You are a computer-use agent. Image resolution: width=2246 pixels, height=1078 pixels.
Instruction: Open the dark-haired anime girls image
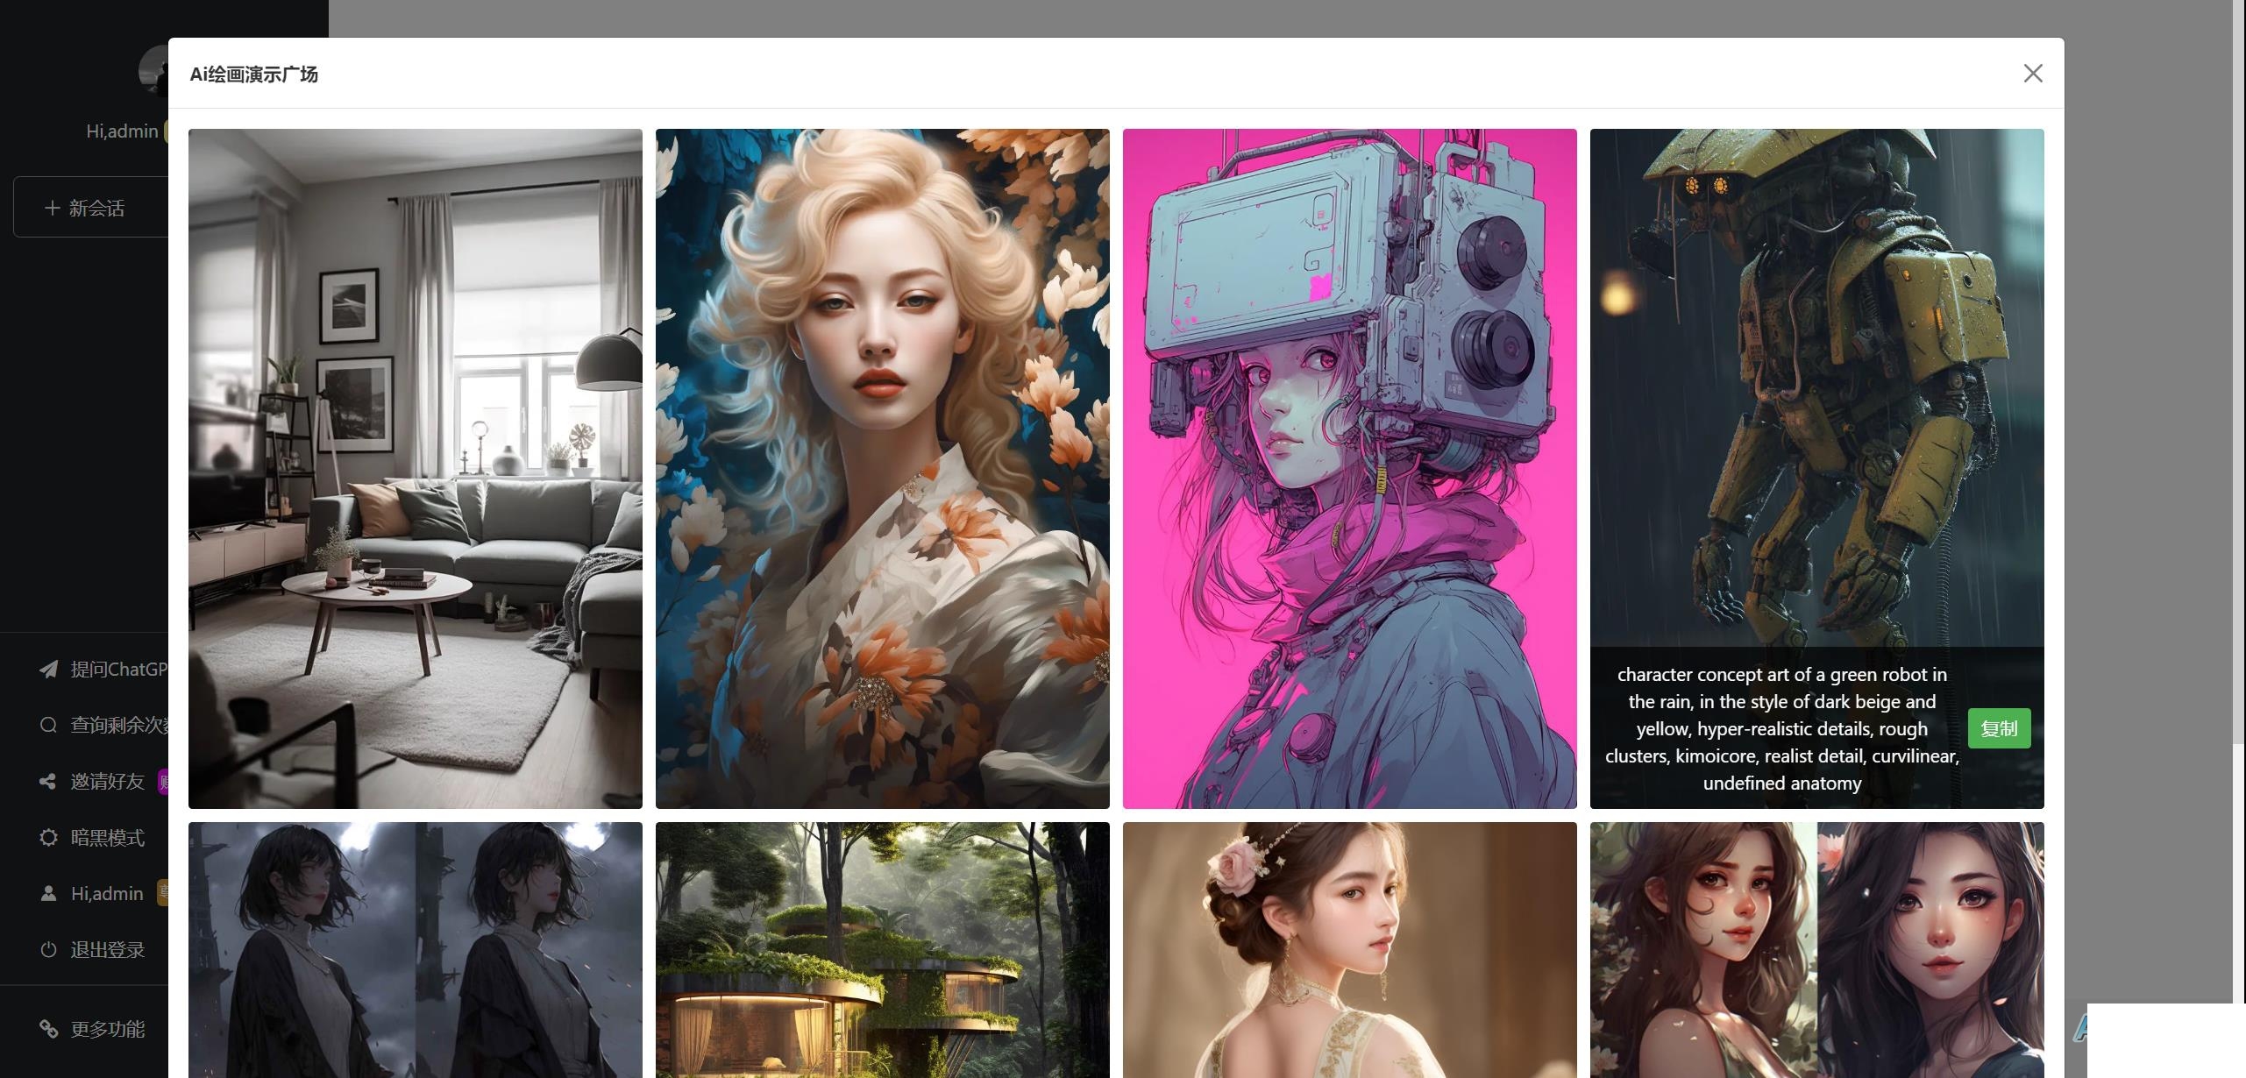pyautogui.click(x=415, y=950)
